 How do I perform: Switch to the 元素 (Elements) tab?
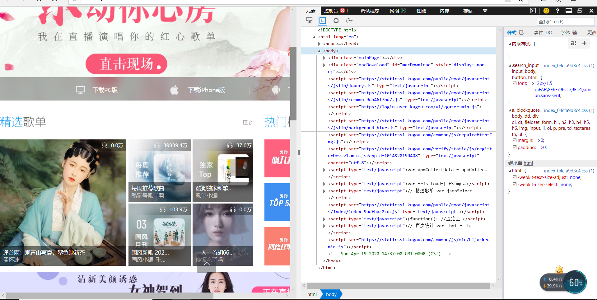click(x=311, y=11)
